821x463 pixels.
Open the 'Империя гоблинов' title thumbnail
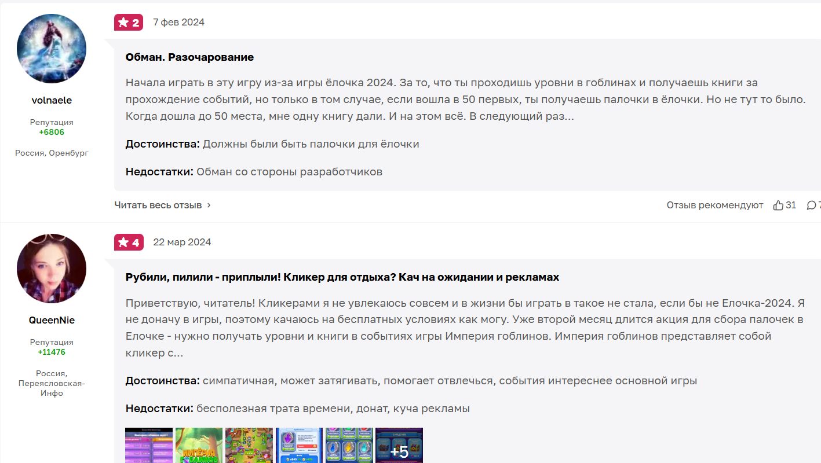(199, 445)
